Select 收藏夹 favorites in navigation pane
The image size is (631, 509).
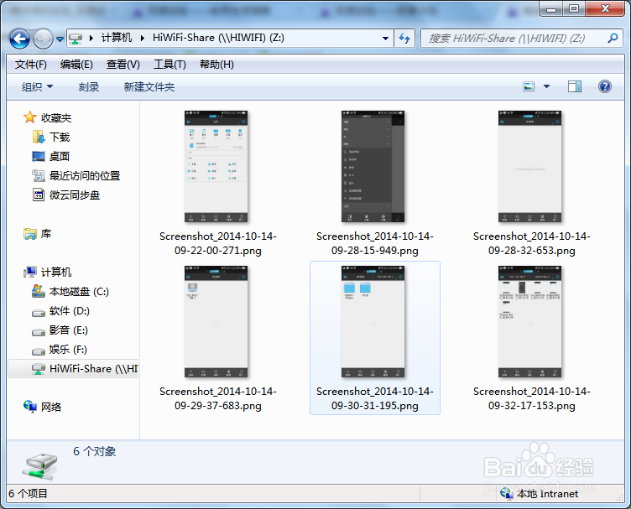click(x=56, y=117)
